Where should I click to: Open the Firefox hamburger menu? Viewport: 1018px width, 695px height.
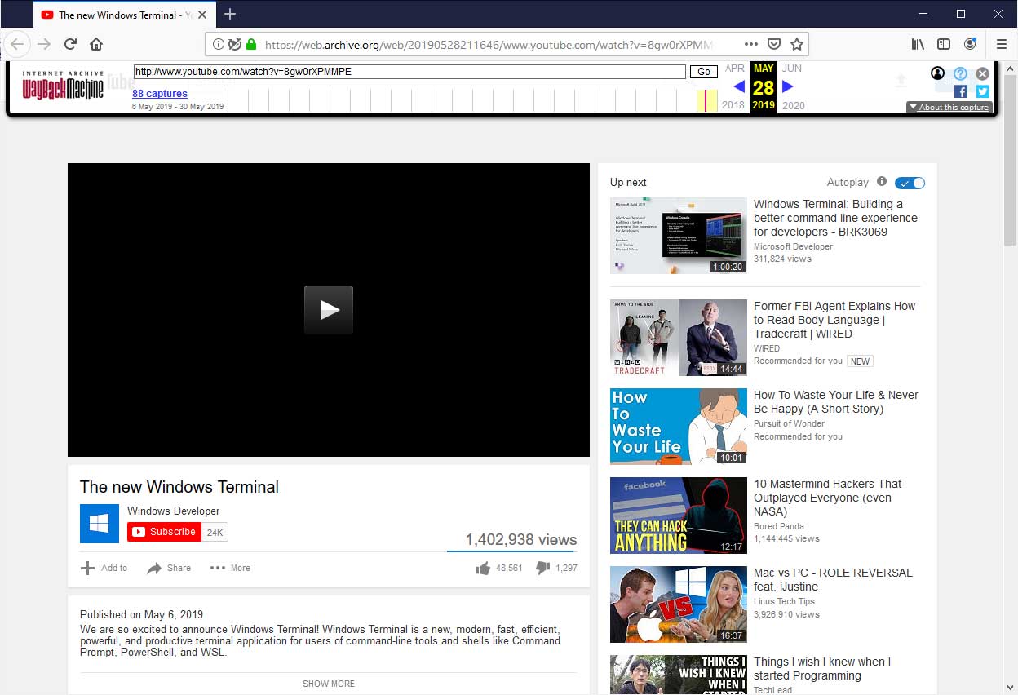click(1002, 44)
